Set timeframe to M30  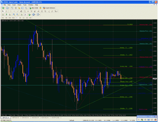tap(13, 18)
